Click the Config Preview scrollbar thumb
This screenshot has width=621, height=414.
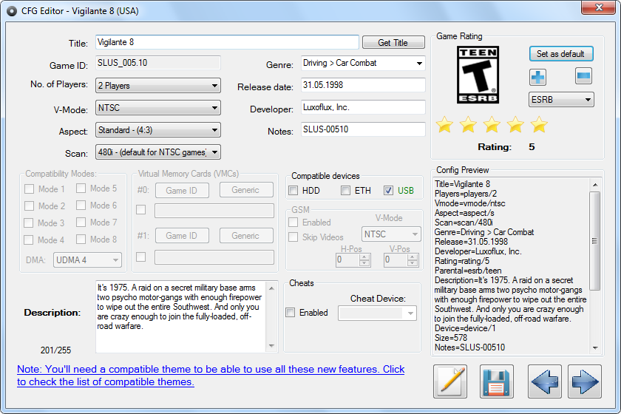[595, 241]
